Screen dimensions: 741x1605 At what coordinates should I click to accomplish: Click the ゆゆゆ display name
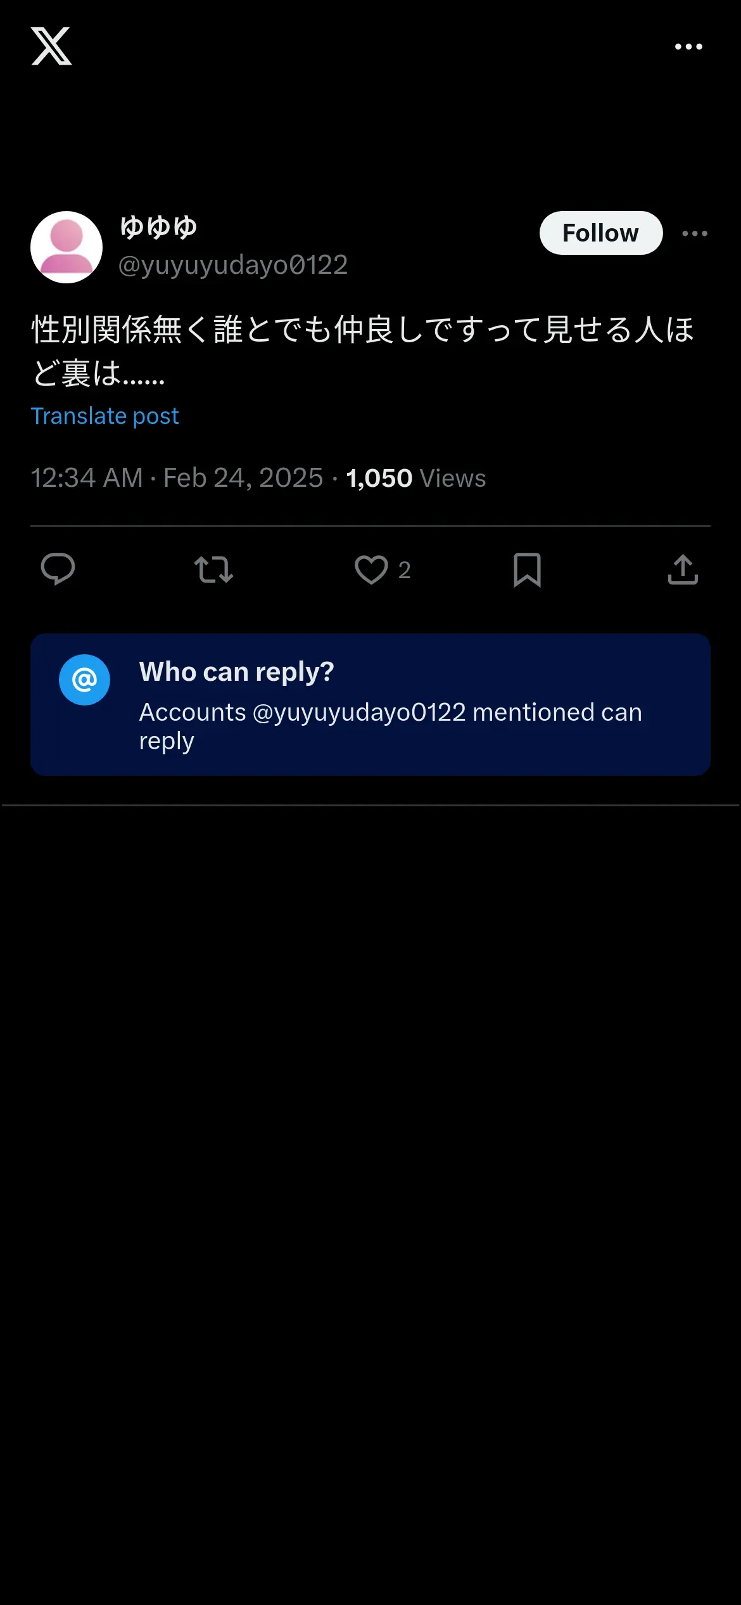[x=158, y=227]
